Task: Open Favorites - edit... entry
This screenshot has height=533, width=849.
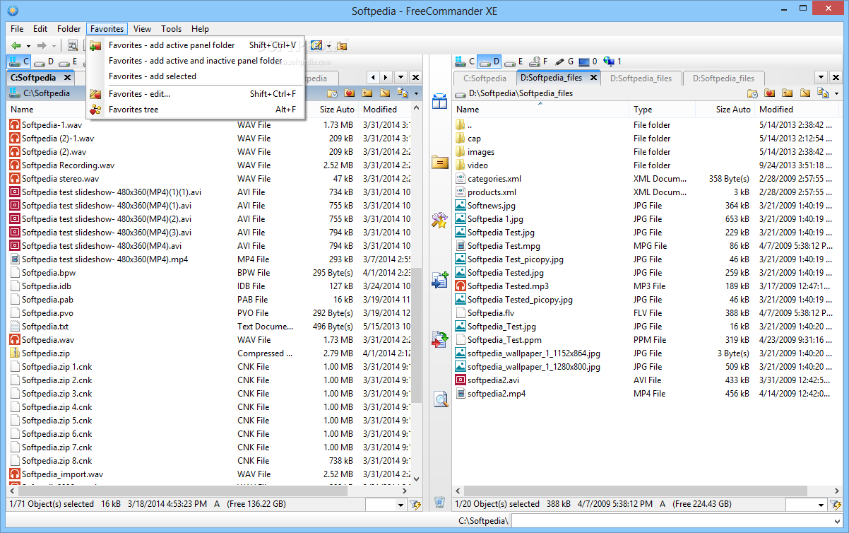Action: pos(195,94)
